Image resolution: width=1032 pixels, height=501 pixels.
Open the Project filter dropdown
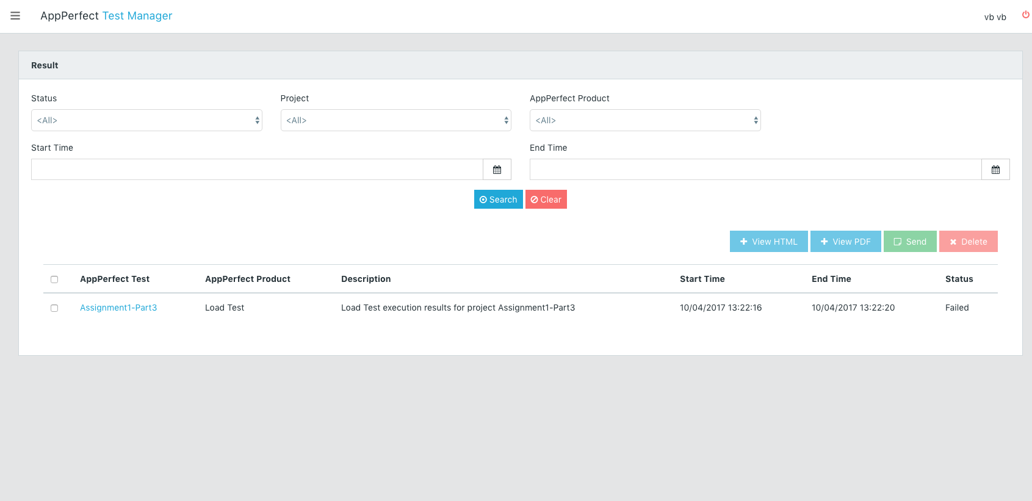(x=395, y=120)
